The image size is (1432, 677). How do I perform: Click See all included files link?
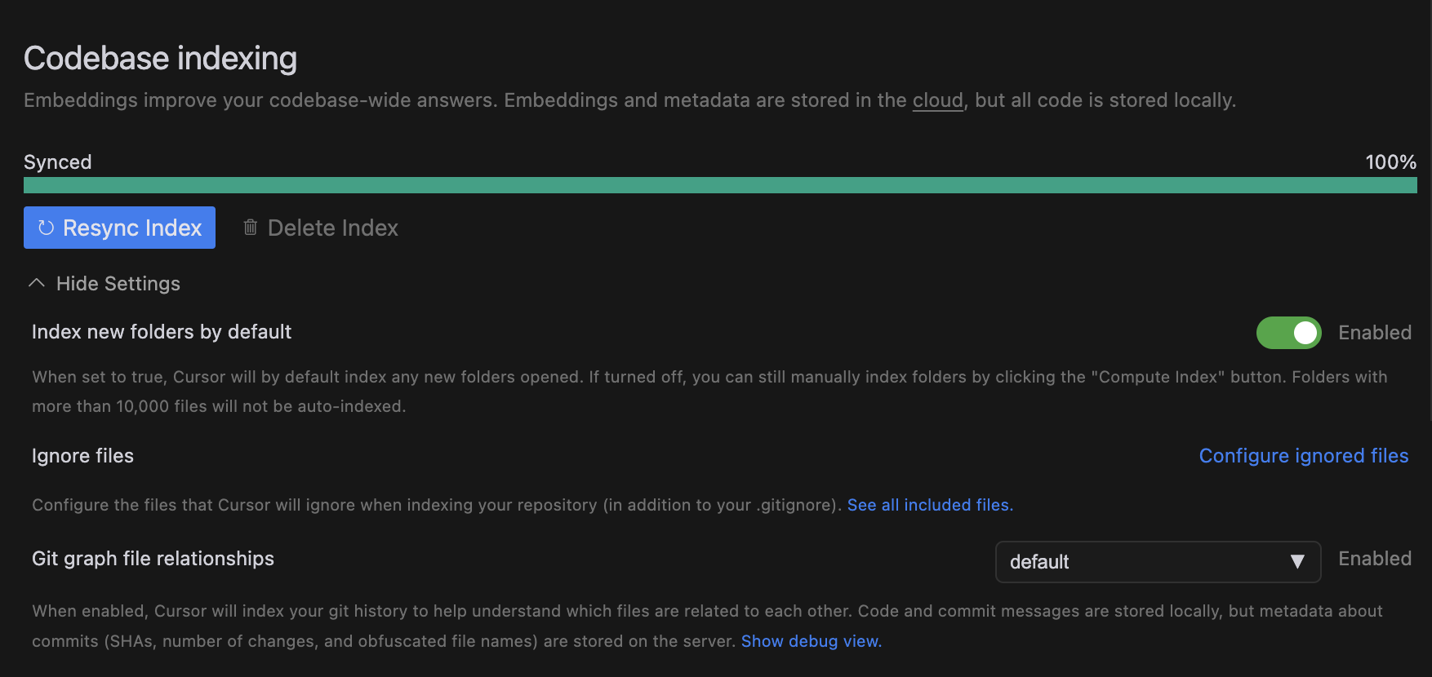click(x=930, y=505)
